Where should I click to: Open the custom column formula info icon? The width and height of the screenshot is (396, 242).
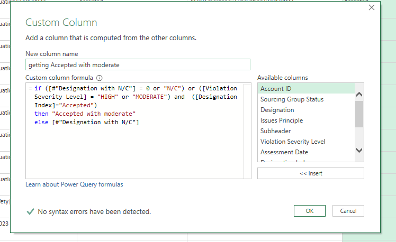click(100, 78)
